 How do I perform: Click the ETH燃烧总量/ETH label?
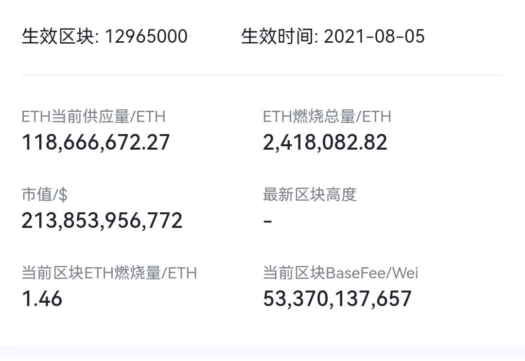point(327,117)
